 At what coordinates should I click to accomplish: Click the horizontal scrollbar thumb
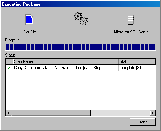coord(51,113)
